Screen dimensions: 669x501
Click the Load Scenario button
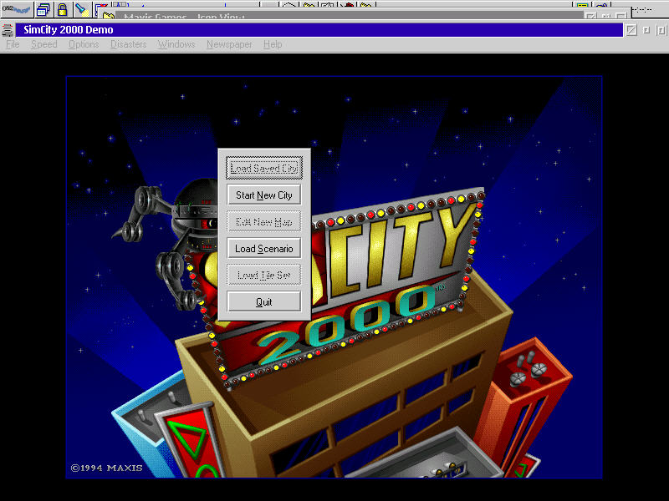(x=263, y=248)
